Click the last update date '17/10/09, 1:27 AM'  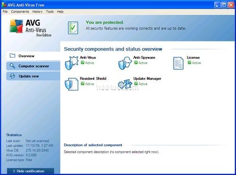tap(39, 145)
